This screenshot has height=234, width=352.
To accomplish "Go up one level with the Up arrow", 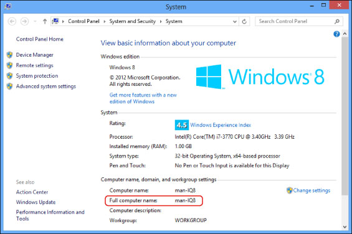I will [45, 22].
